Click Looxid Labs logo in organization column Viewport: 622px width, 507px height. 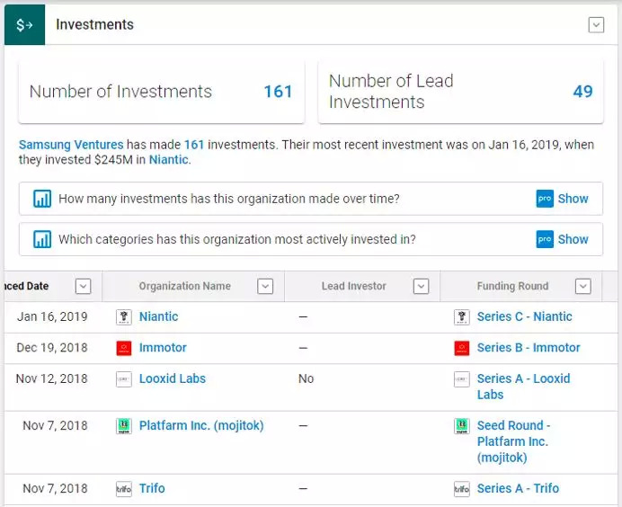click(124, 379)
